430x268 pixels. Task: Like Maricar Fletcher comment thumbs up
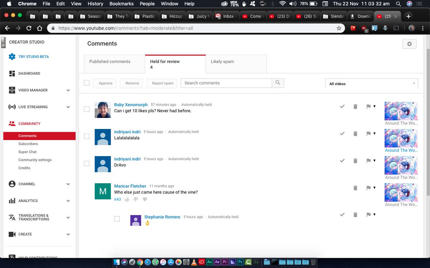[127, 199]
